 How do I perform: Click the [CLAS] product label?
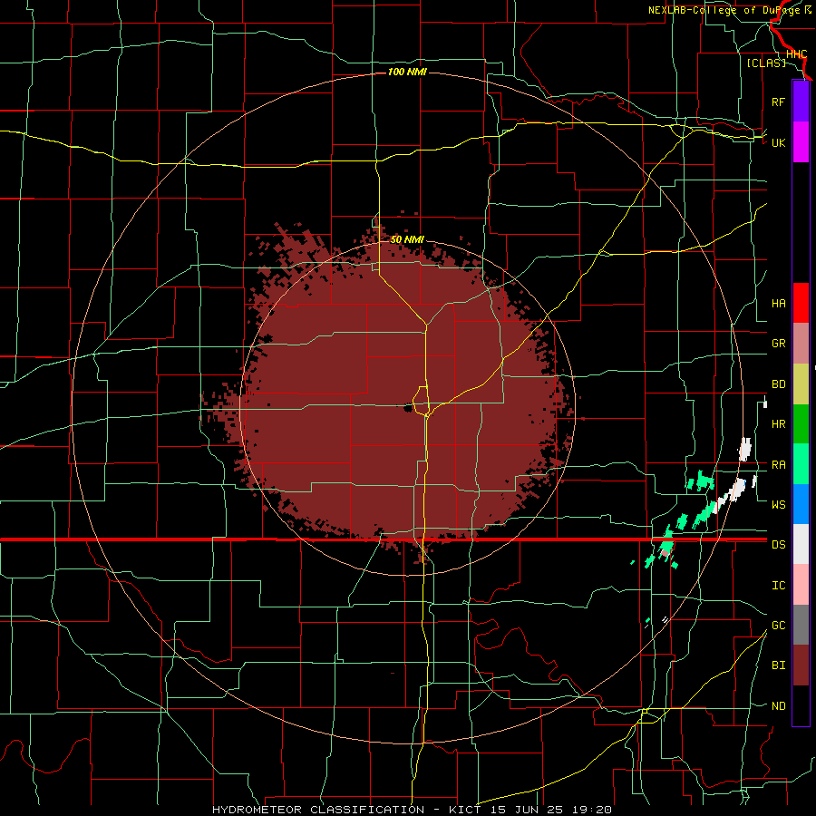click(x=766, y=63)
